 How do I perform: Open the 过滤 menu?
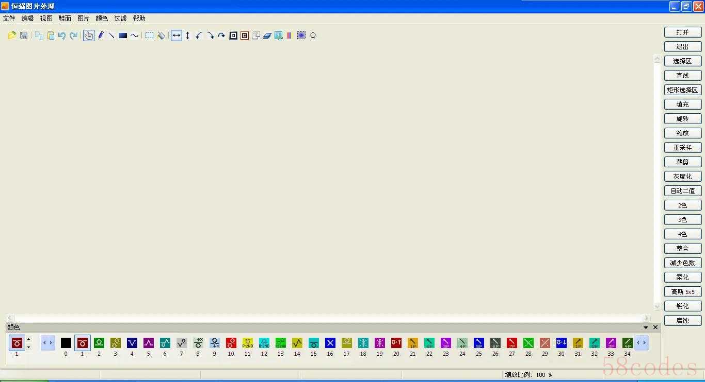(120, 19)
